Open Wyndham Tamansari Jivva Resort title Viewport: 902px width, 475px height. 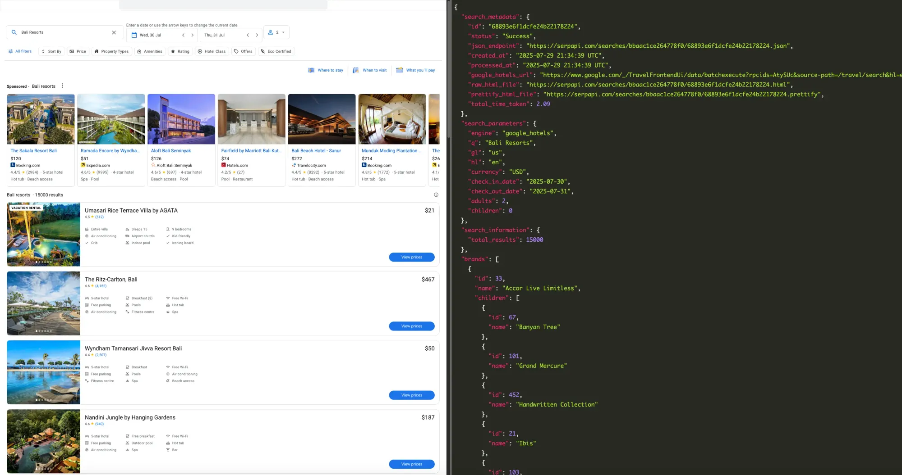(x=133, y=348)
